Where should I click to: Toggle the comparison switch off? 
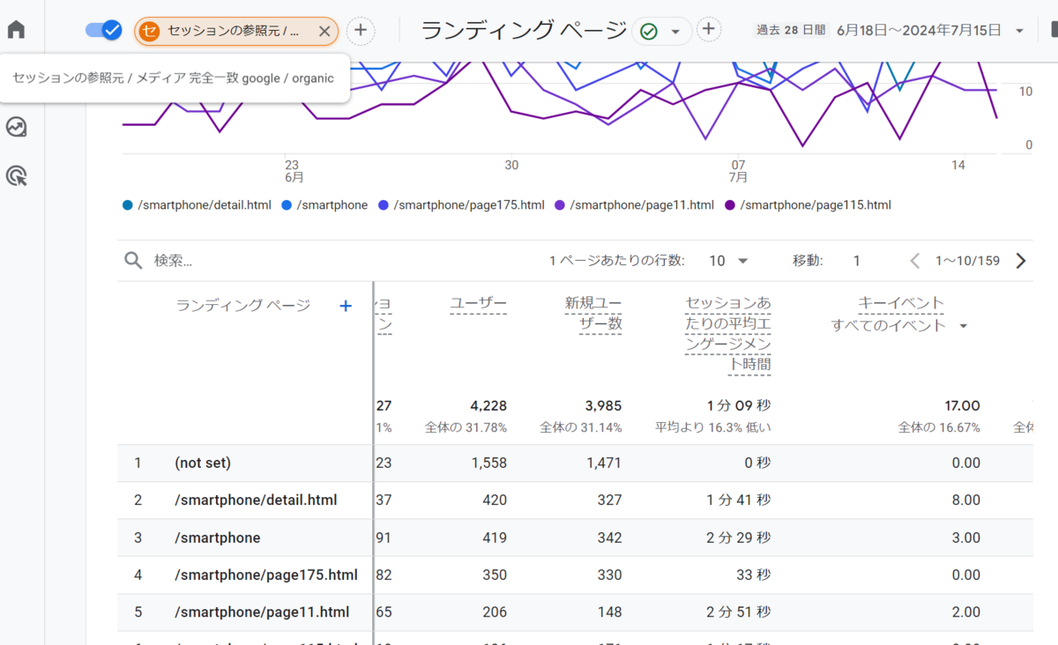[104, 31]
